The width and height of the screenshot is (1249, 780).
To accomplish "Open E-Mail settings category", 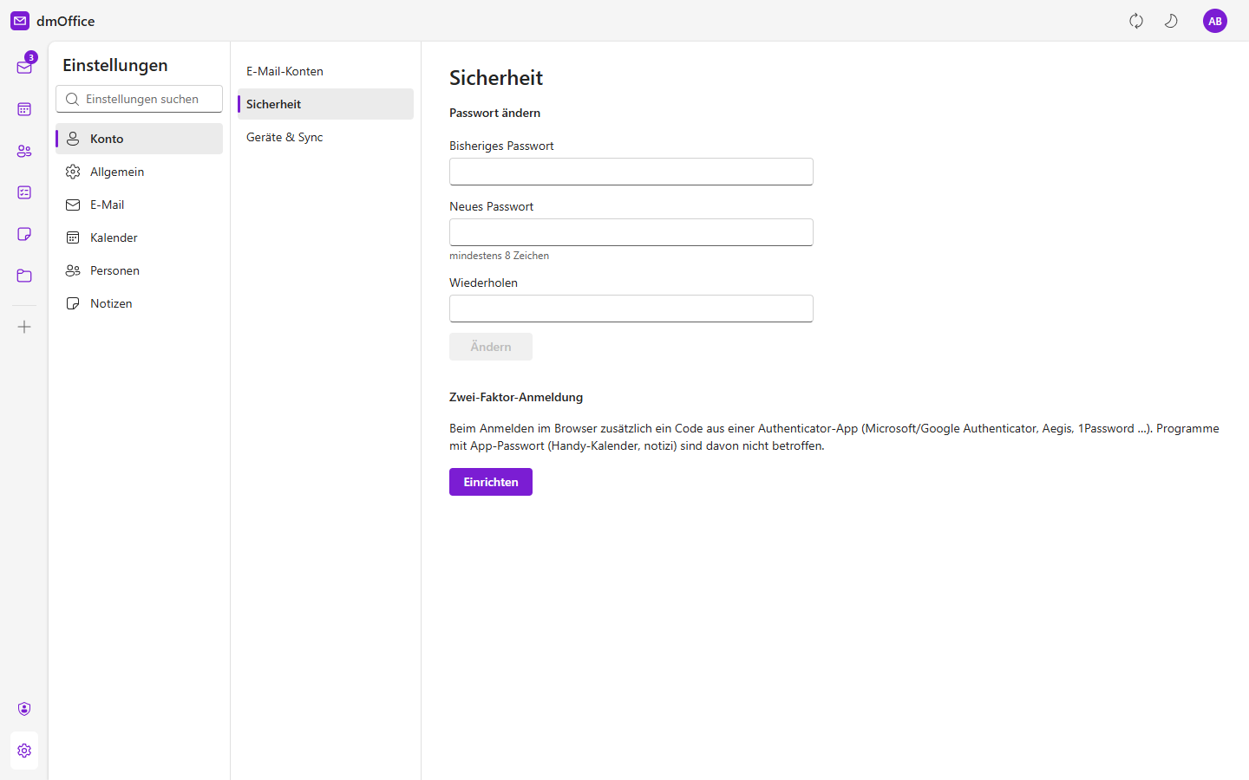I will pyautogui.click(x=139, y=205).
